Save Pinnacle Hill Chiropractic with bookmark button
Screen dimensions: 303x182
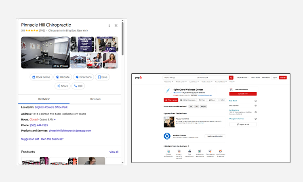102,77
